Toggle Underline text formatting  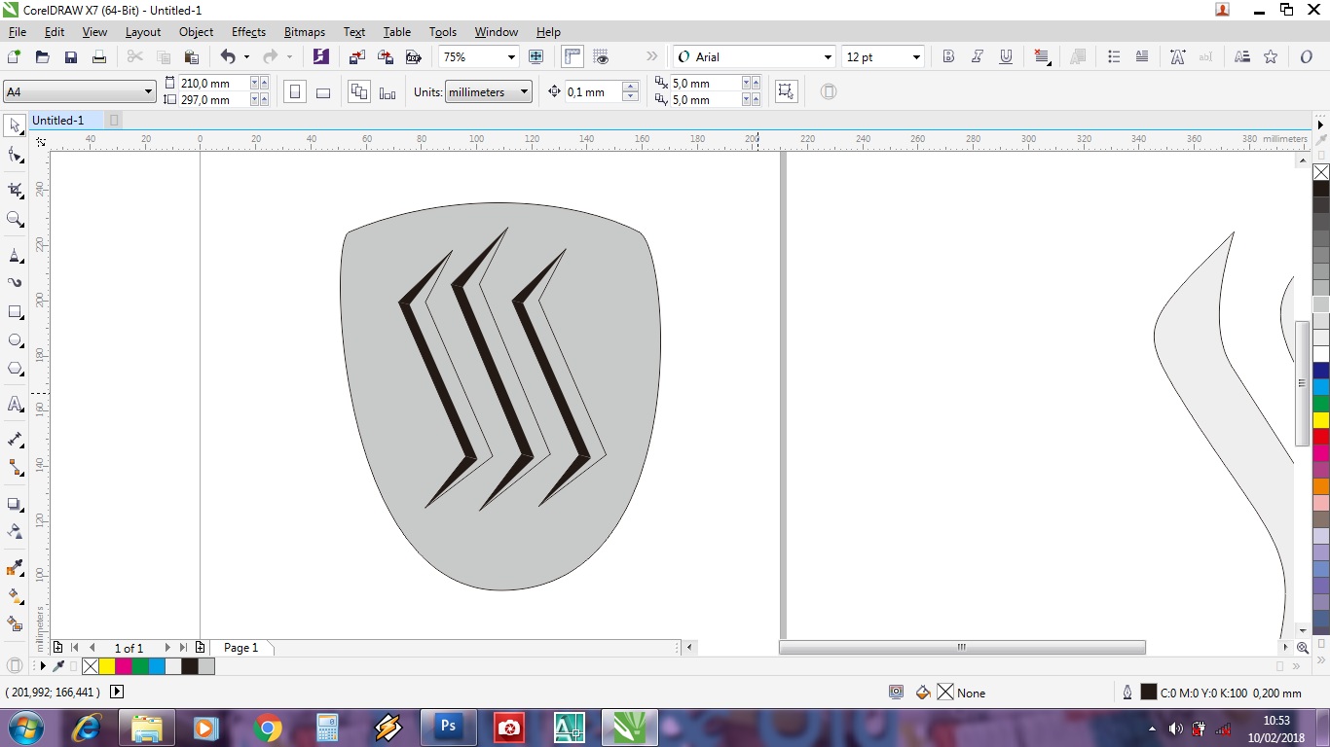coord(1006,57)
